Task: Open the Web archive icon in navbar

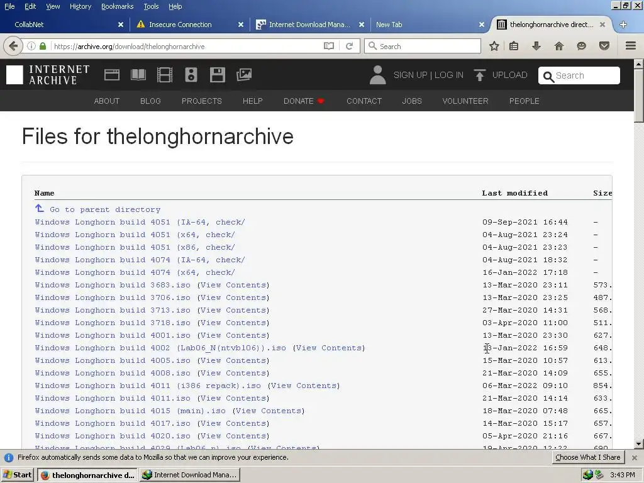Action: (112, 75)
